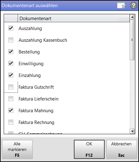
Task: Click the title bar window arrow icon
Action: pos(121,5)
